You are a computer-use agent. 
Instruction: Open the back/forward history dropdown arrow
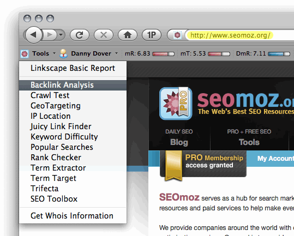click(61, 35)
